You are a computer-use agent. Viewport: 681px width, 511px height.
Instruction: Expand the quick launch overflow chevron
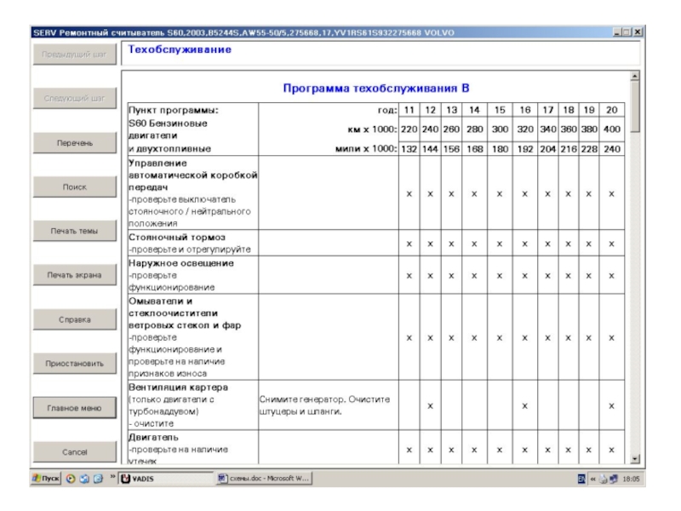[x=112, y=477]
